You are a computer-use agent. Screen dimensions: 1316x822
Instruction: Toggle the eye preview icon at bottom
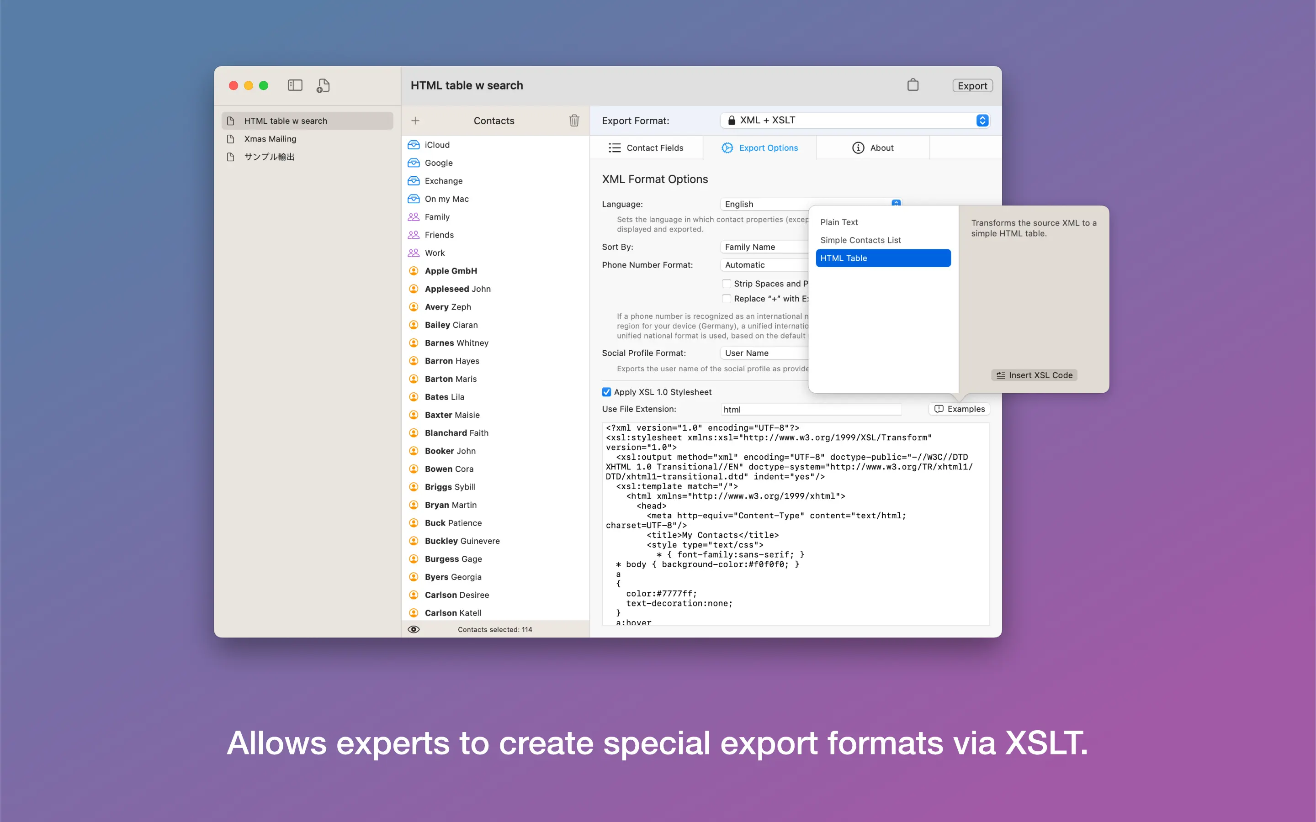coord(413,630)
